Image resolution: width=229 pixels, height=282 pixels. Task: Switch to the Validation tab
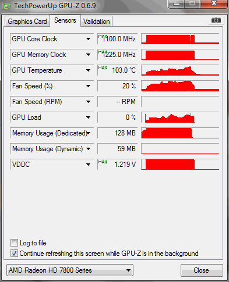pos(97,22)
